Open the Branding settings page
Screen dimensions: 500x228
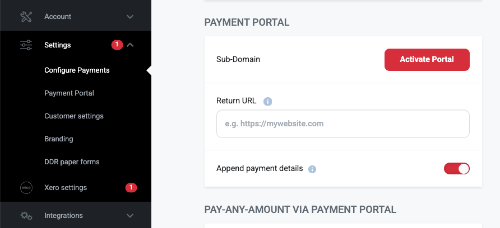(59, 139)
